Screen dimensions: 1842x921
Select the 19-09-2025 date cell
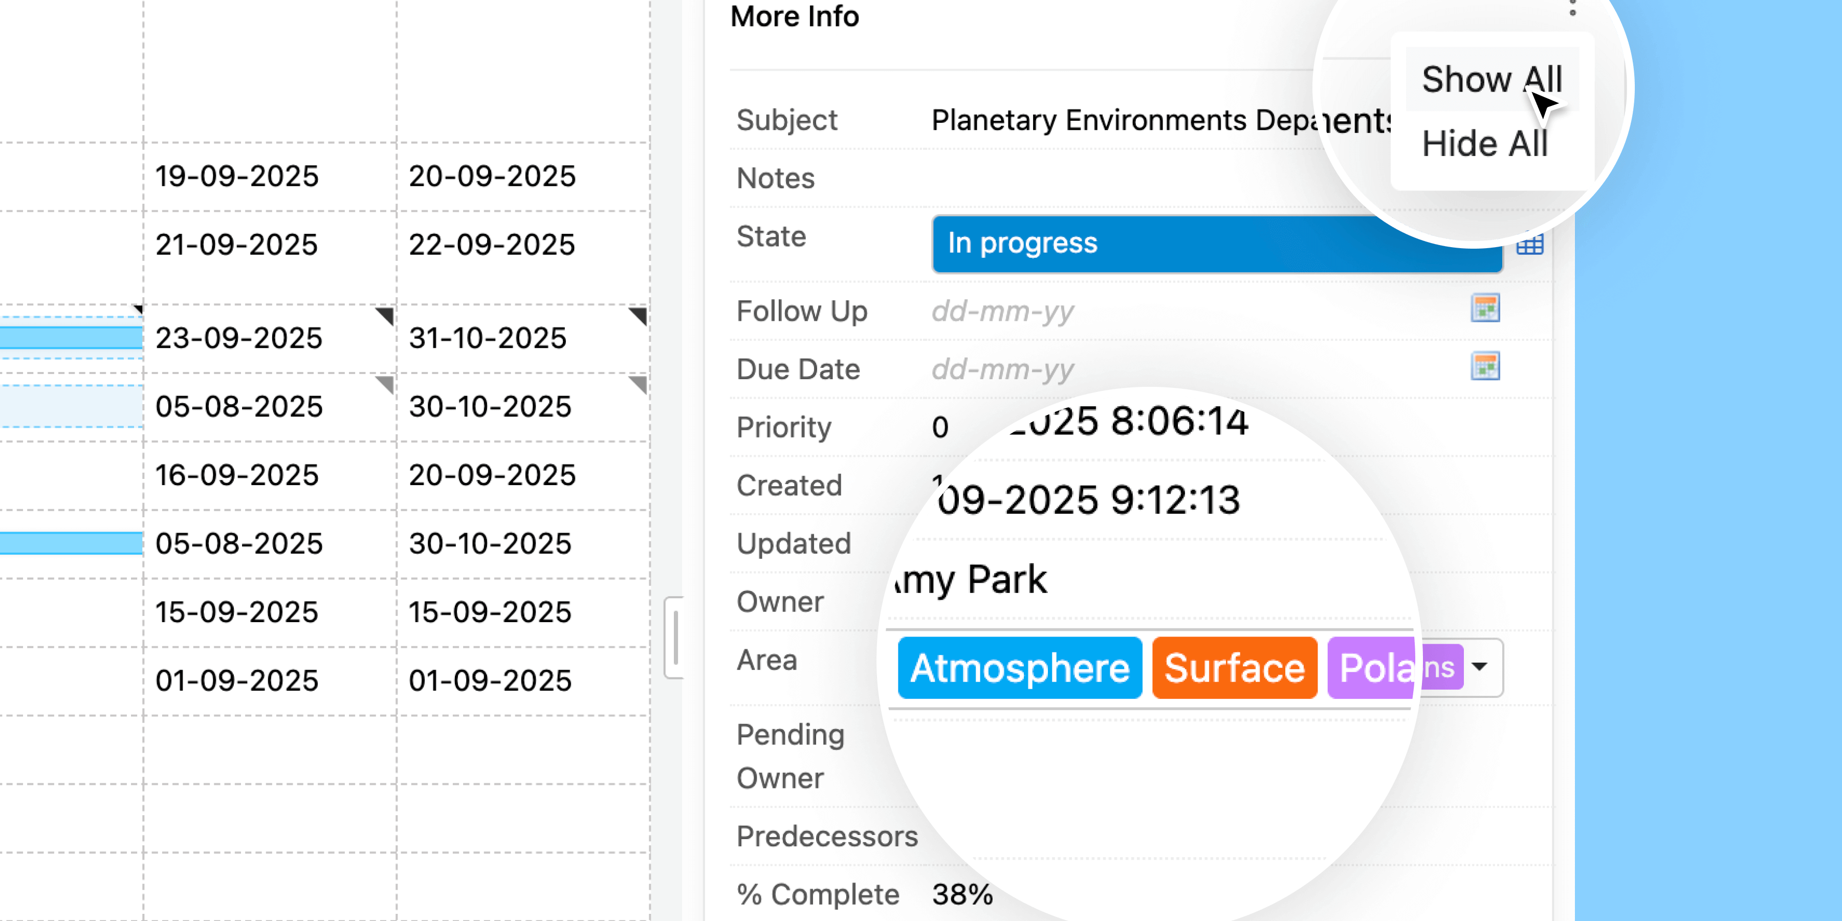pyautogui.click(x=237, y=176)
